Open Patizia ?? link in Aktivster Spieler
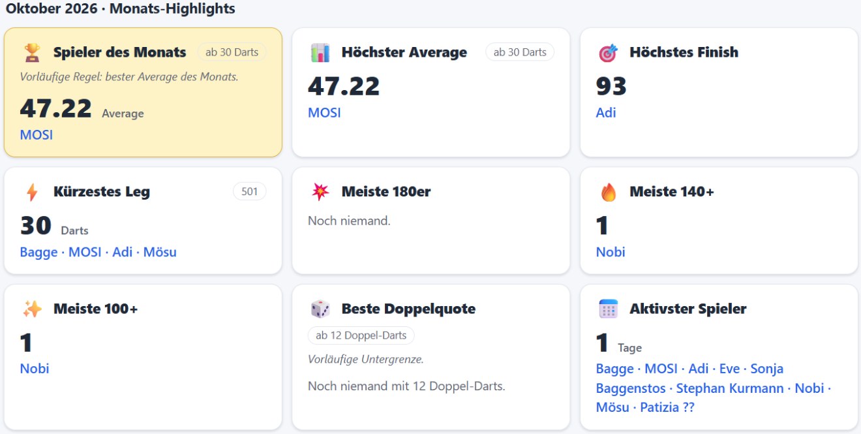This screenshot has height=434, width=861. pos(667,408)
